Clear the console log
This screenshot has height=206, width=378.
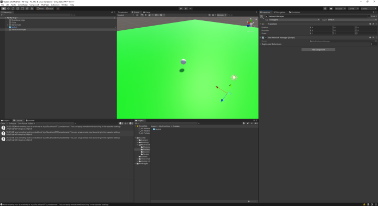pyautogui.click(x=3, y=123)
